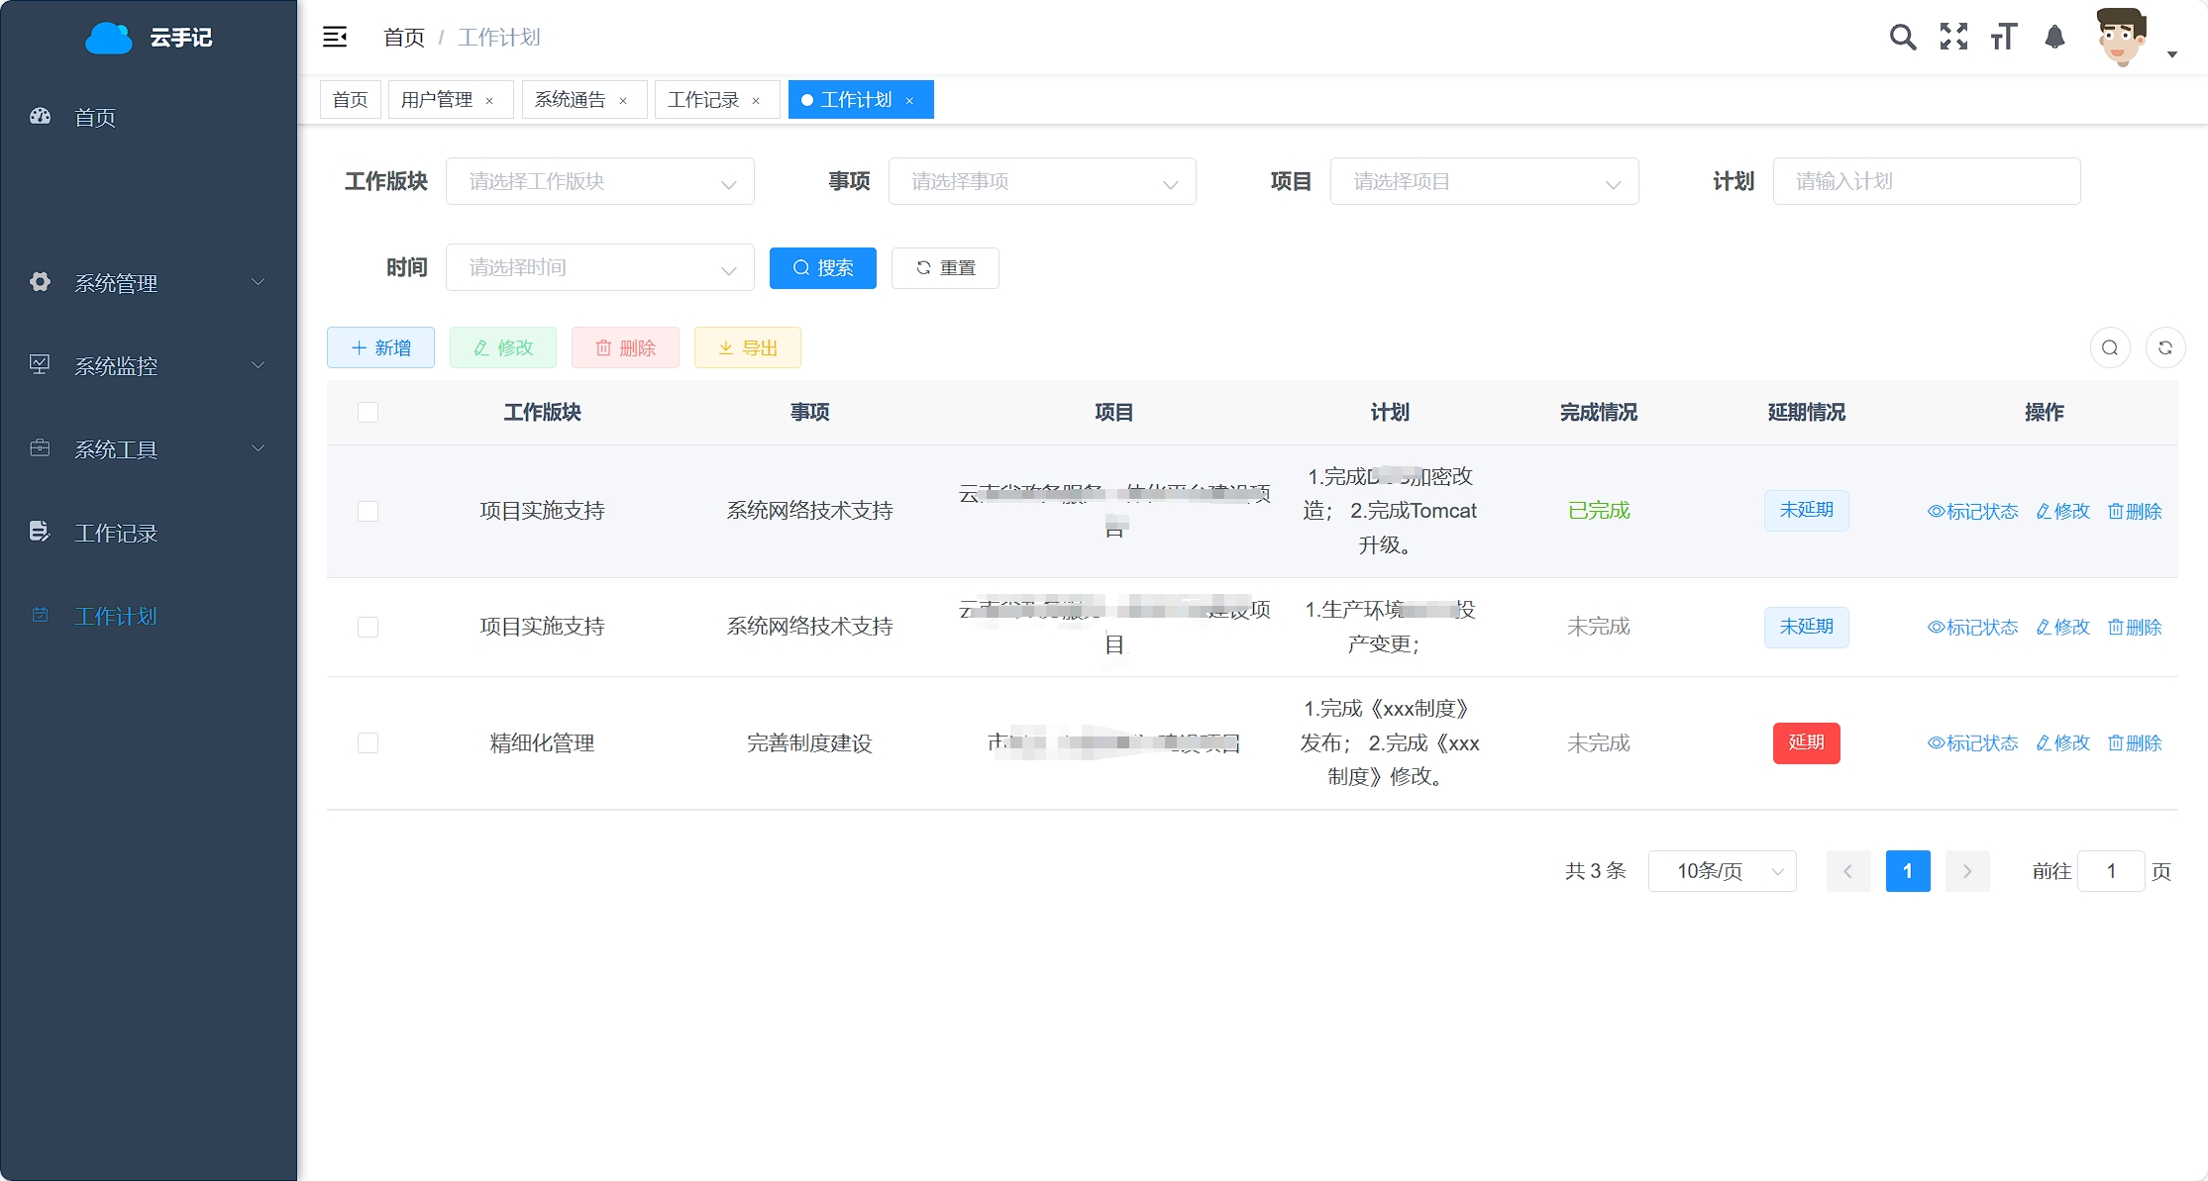2208x1181 pixels.
Task: Check the row with 生产环境 plan
Action: point(368,627)
